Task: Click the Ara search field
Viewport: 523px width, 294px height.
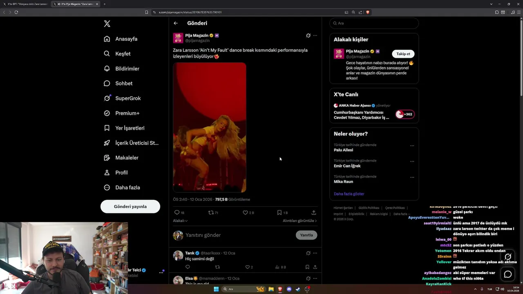Action: click(x=374, y=23)
